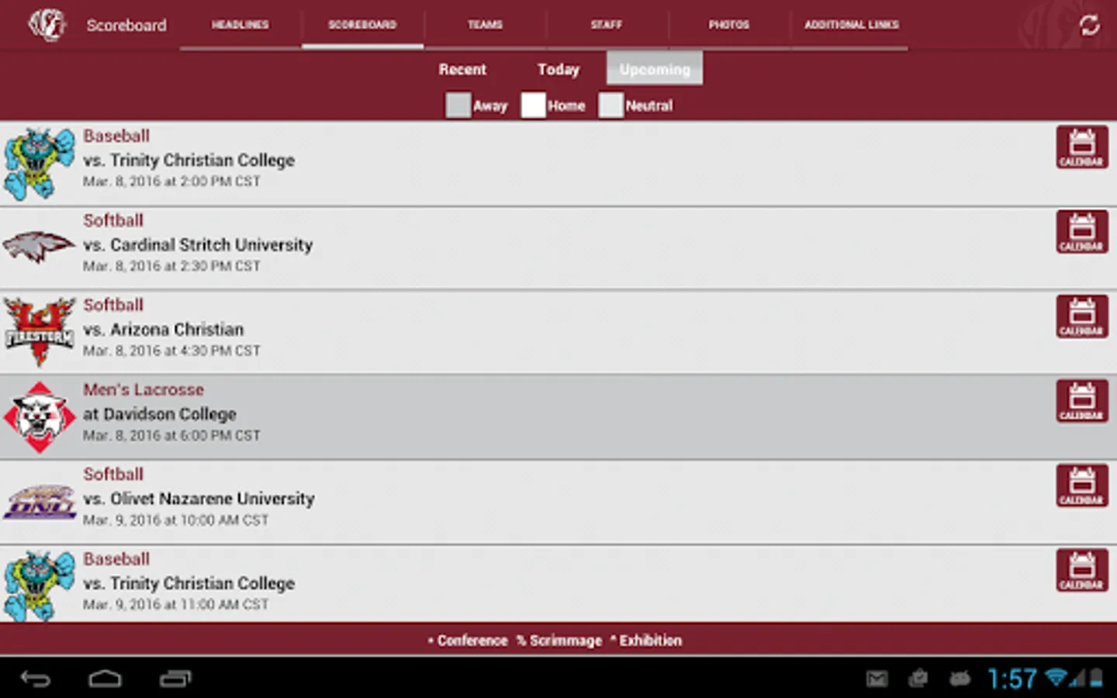Add Olivet Nazarene University game to calendar
Viewport: 1117px width, 698px height.
(x=1081, y=485)
